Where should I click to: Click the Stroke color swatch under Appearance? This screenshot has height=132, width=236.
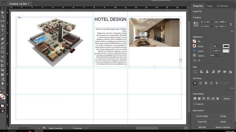194,46
